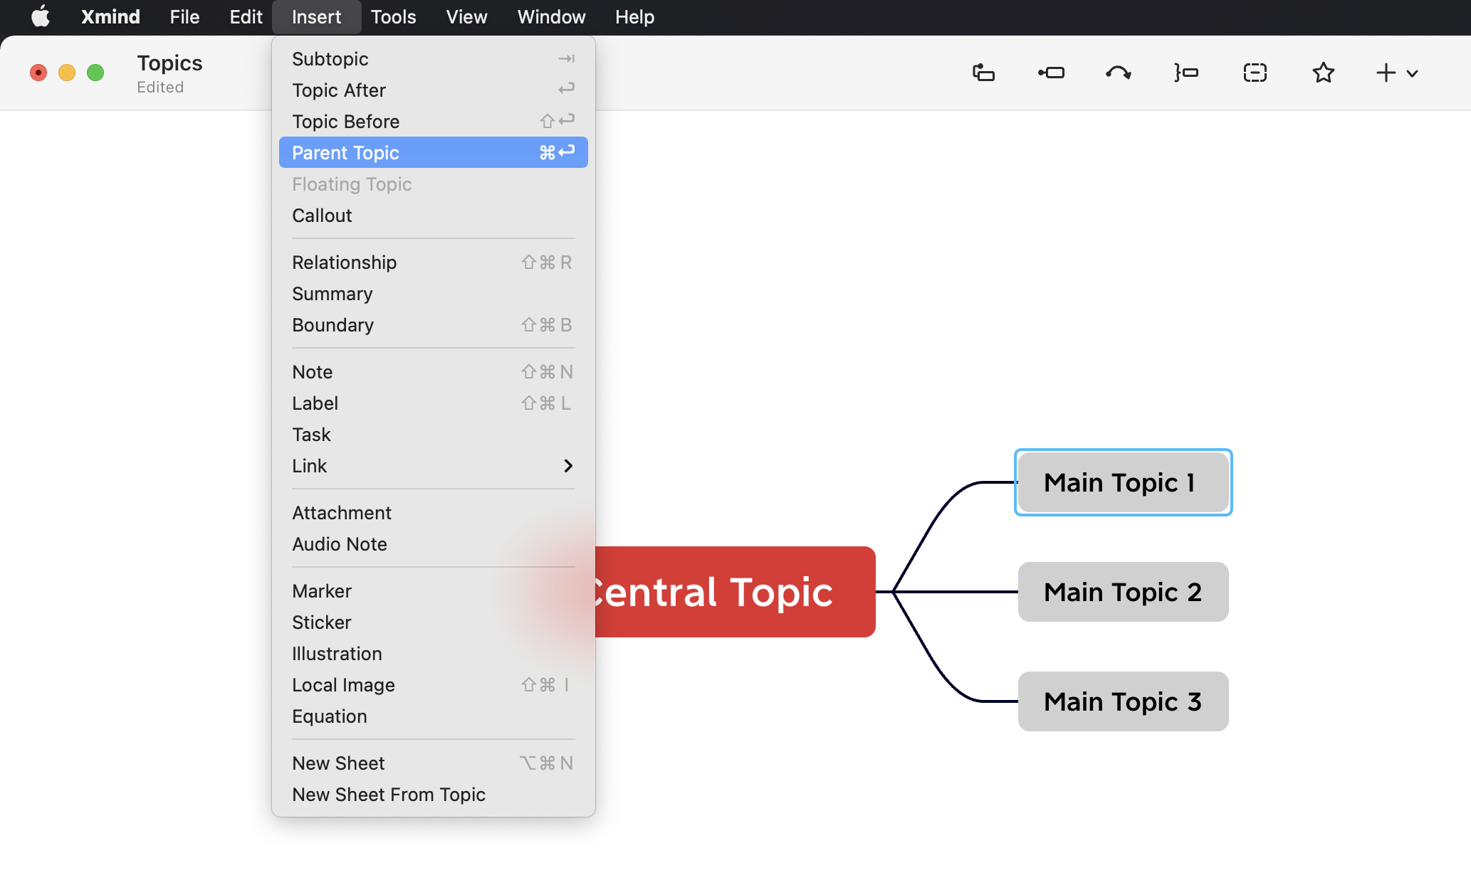Open the File menu
1471x875 pixels.
tap(184, 16)
